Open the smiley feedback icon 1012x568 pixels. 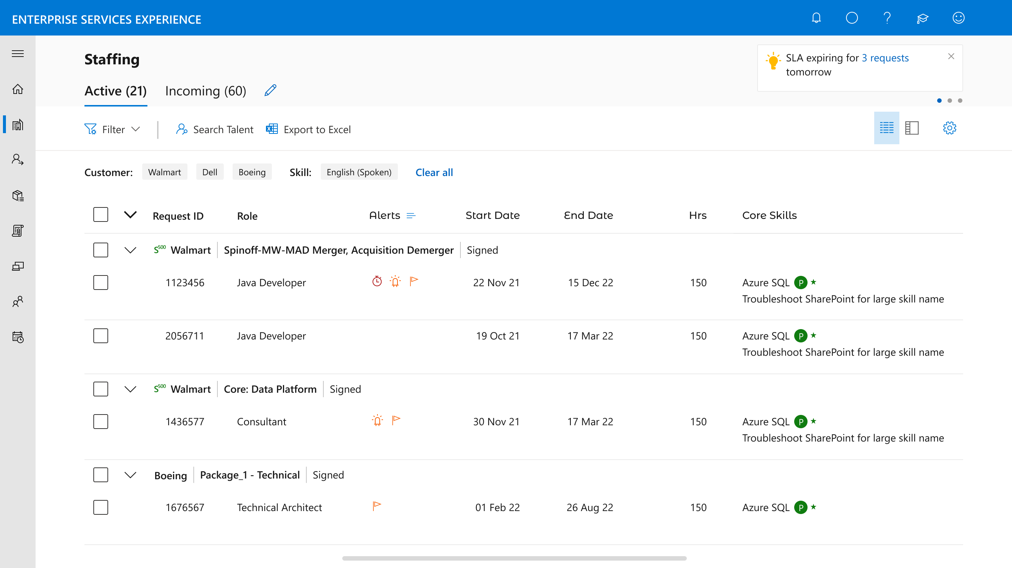(958, 18)
